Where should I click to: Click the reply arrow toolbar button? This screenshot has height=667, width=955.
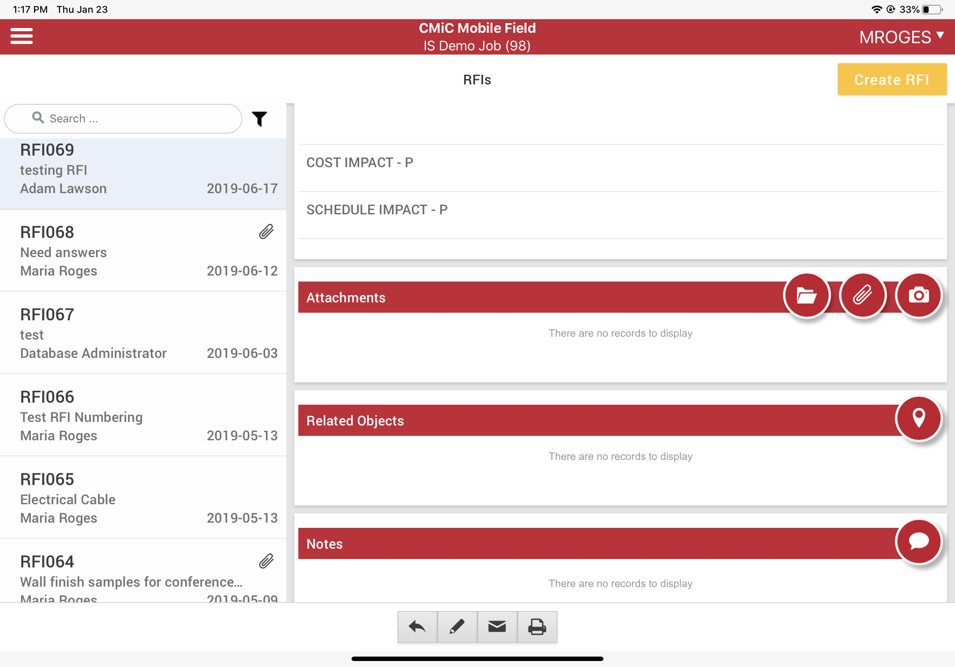click(x=417, y=627)
